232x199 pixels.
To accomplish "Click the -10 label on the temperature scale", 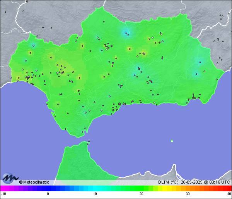I will point(3,194).
